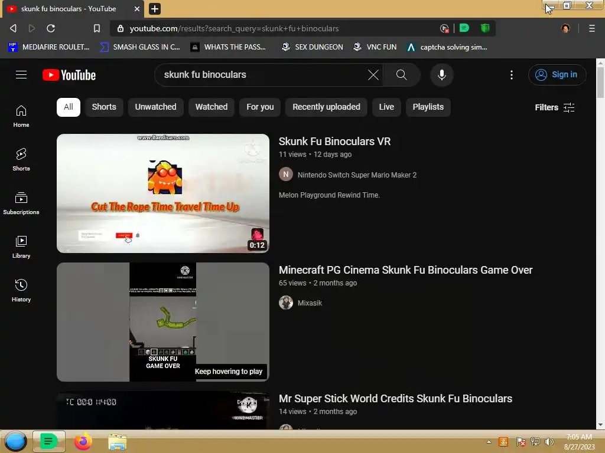Play the Cut The Rope Time Travel thumbnail

[163, 193]
